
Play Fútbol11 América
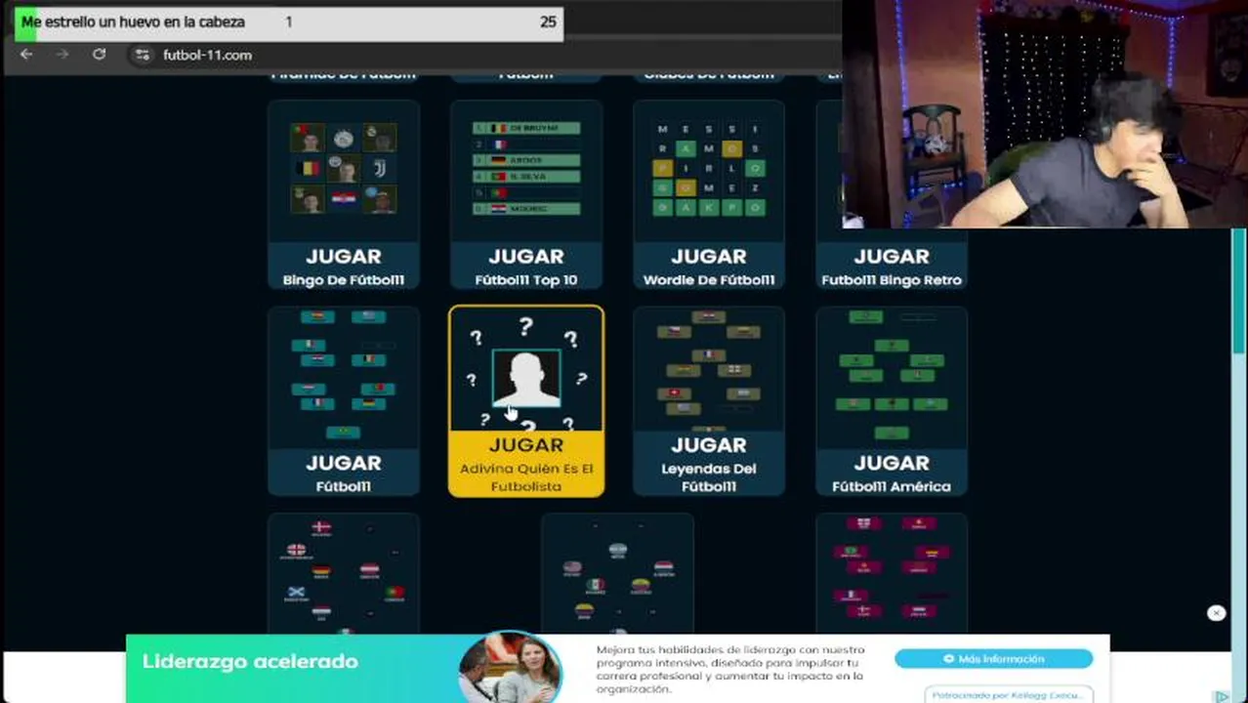pyautogui.click(x=892, y=473)
